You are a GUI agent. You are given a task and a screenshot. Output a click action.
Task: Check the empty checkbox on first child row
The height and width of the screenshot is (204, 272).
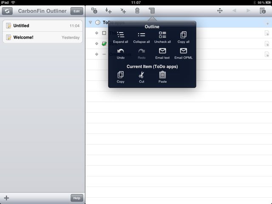[x=104, y=33]
